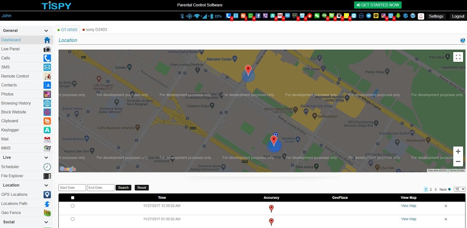Click the WhatsApp icon in top bar
The image size is (467, 228).
pyautogui.click(x=251, y=16)
